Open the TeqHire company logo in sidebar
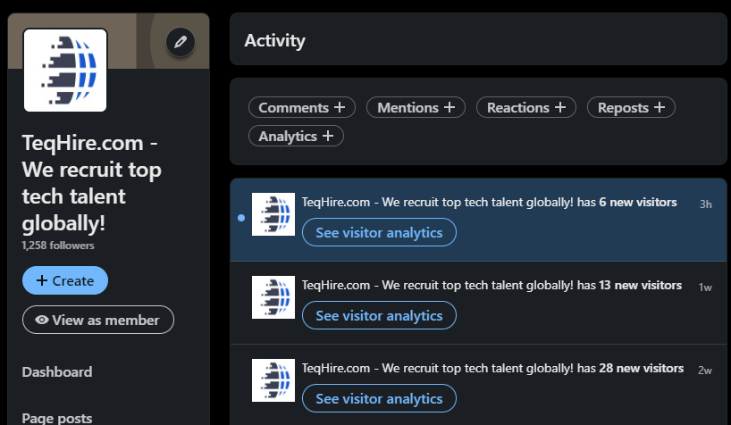 tap(65, 71)
